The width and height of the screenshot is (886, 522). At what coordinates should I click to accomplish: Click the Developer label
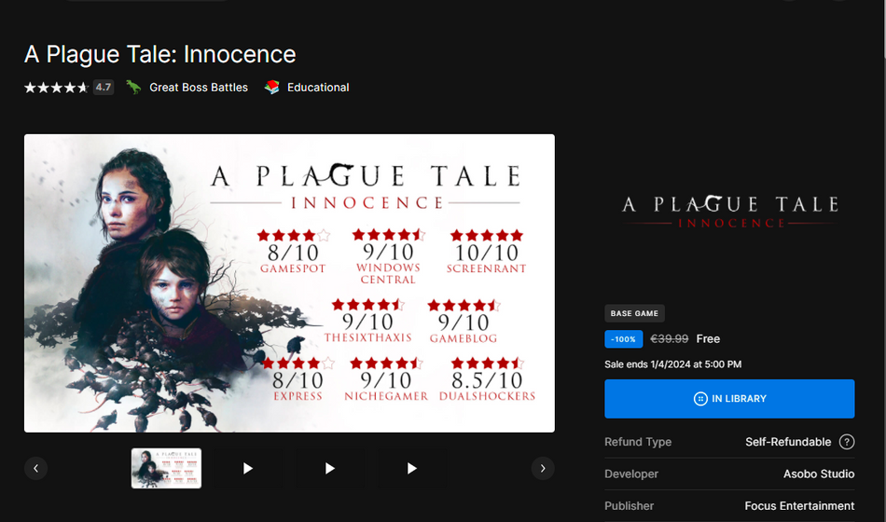click(x=631, y=474)
